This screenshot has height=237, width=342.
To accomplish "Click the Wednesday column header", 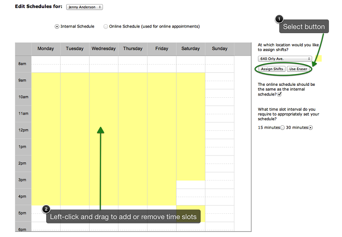I will pos(104,49).
